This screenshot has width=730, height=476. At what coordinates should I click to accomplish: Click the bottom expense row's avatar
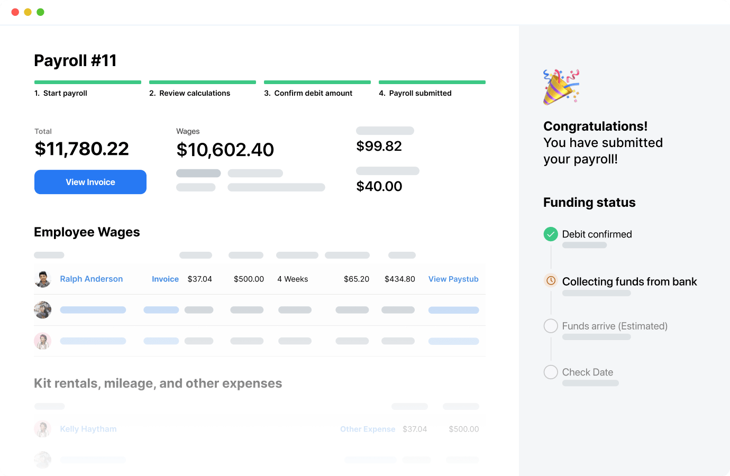[x=43, y=460]
